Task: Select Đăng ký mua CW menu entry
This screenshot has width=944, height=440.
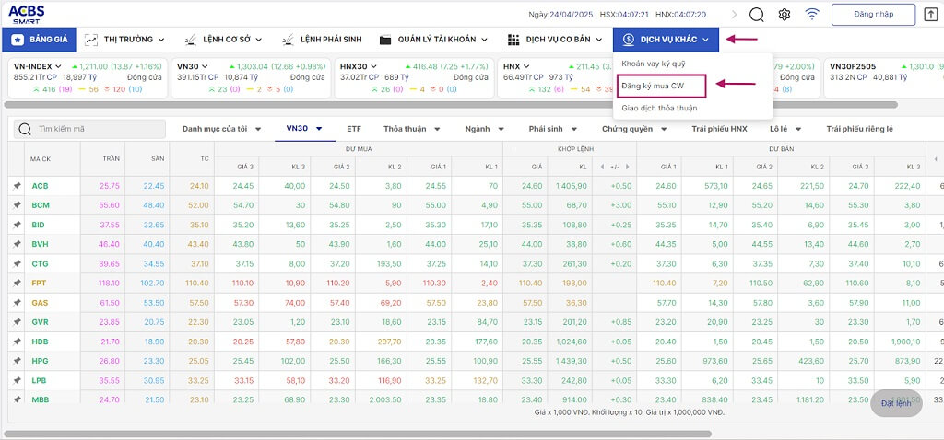Action: pyautogui.click(x=661, y=86)
